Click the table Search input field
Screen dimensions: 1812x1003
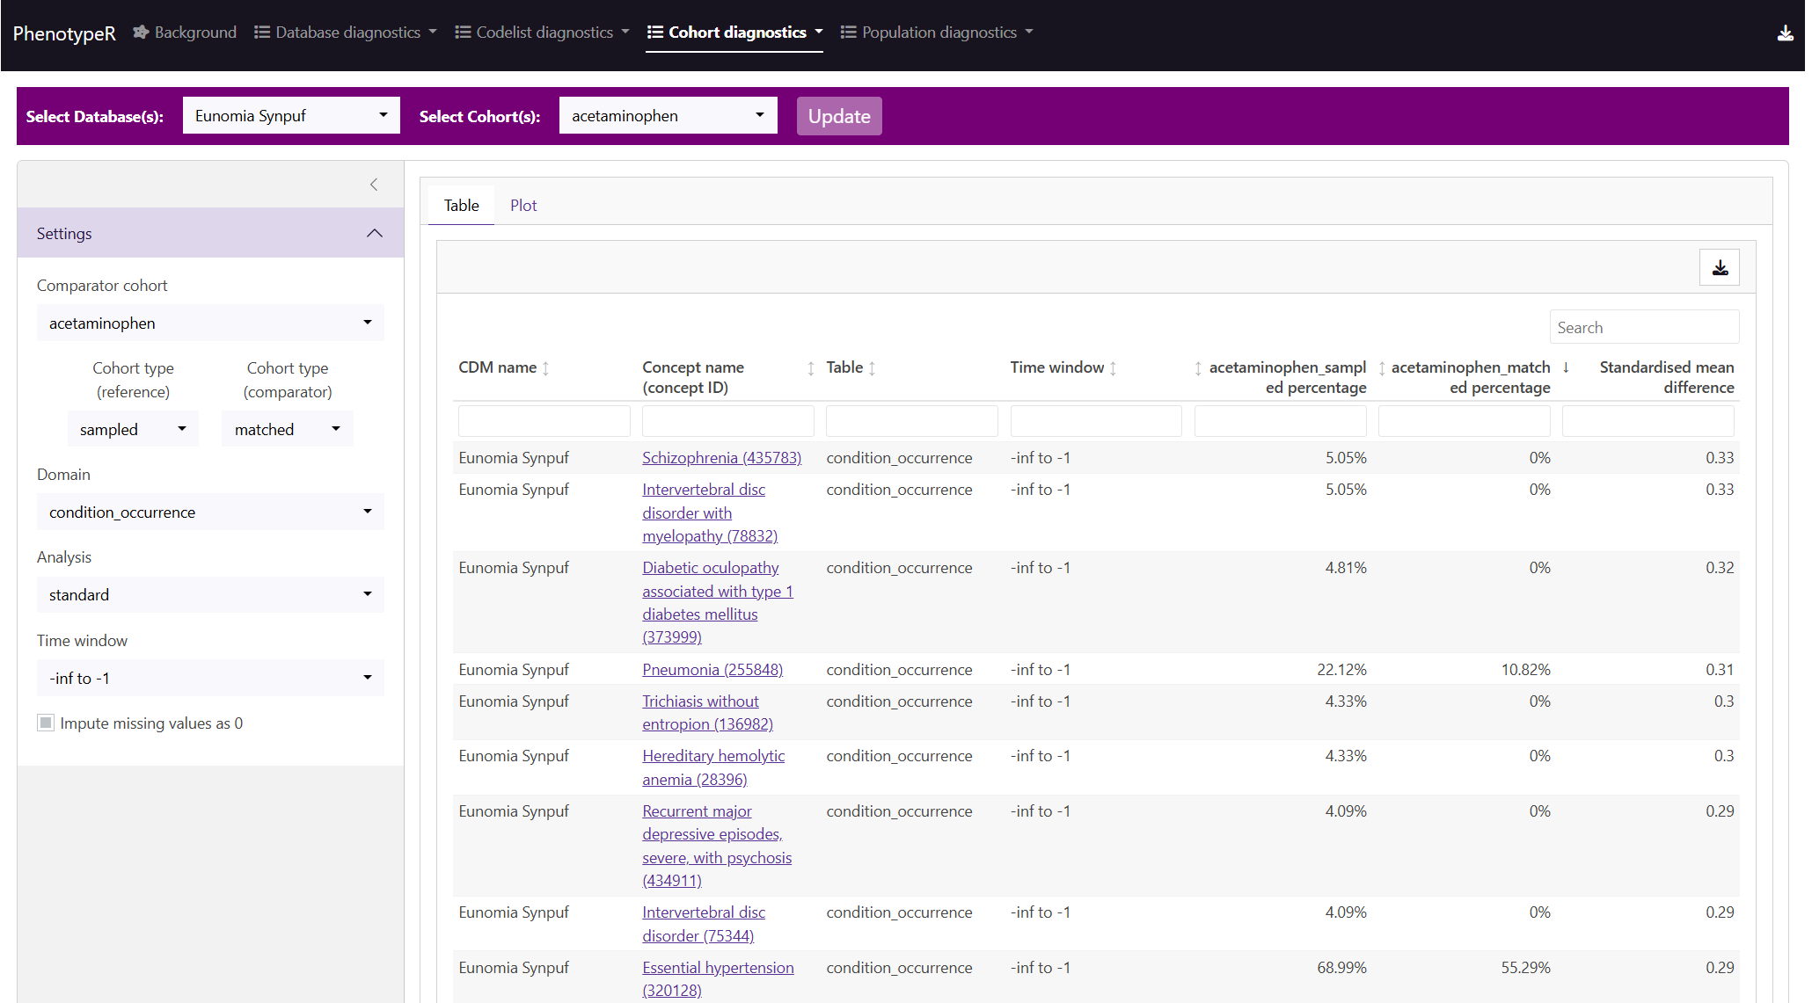point(1643,327)
